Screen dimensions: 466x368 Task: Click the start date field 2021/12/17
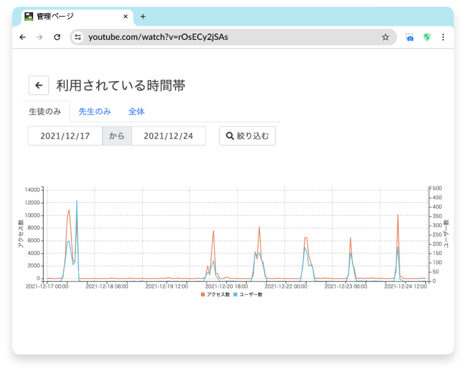click(65, 136)
